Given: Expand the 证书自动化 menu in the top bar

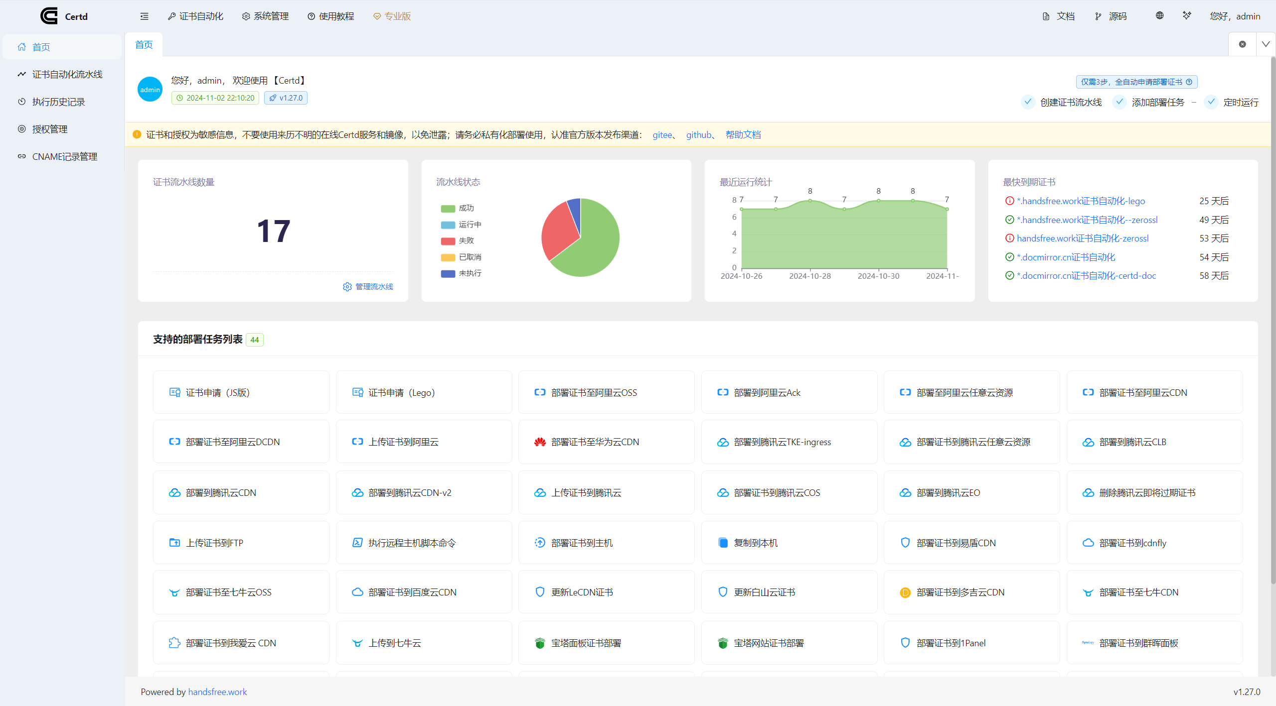Looking at the screenshot, I should (x=195, y=16).
